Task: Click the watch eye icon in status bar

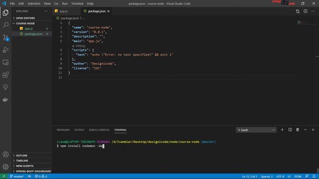Action: (29, 177)
